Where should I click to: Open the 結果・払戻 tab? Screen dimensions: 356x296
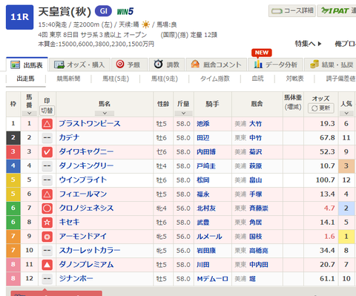330,65
